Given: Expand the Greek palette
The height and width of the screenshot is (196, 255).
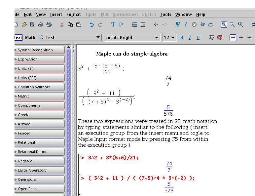Looking at the screenshot, I should [40, 115].
